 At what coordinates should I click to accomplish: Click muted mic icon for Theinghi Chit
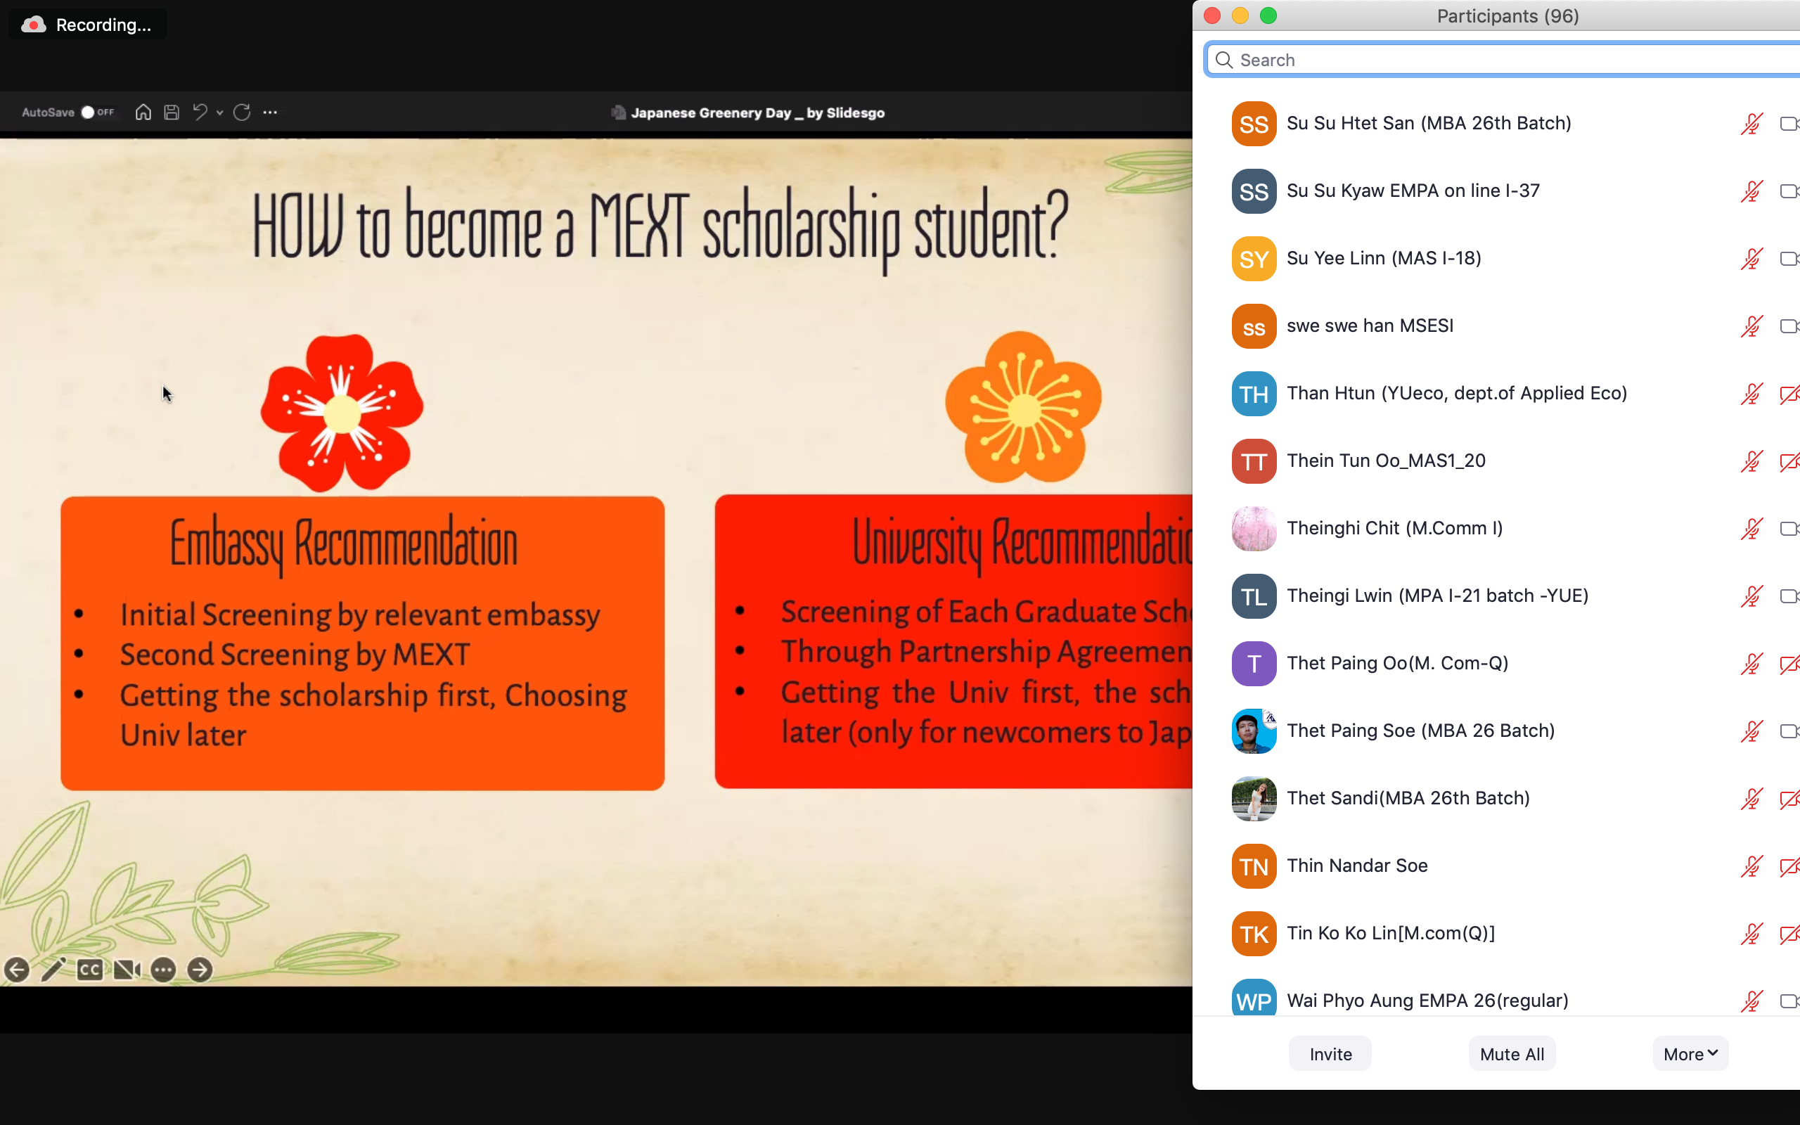1751,529
